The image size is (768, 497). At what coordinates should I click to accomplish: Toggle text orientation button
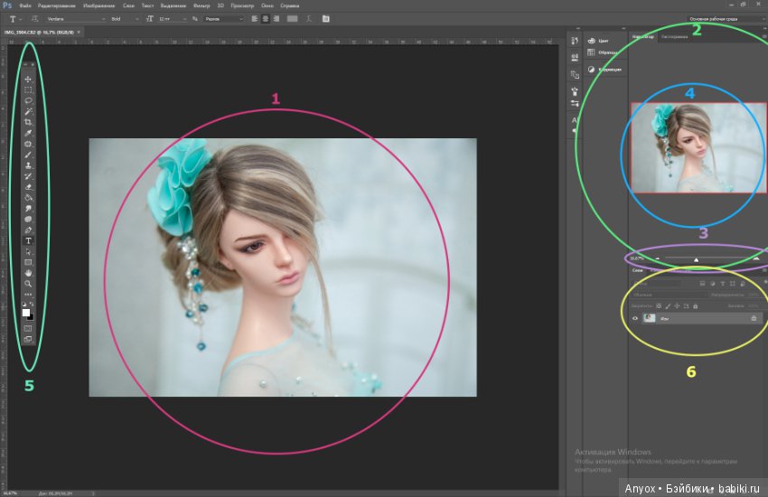(34, 19)
